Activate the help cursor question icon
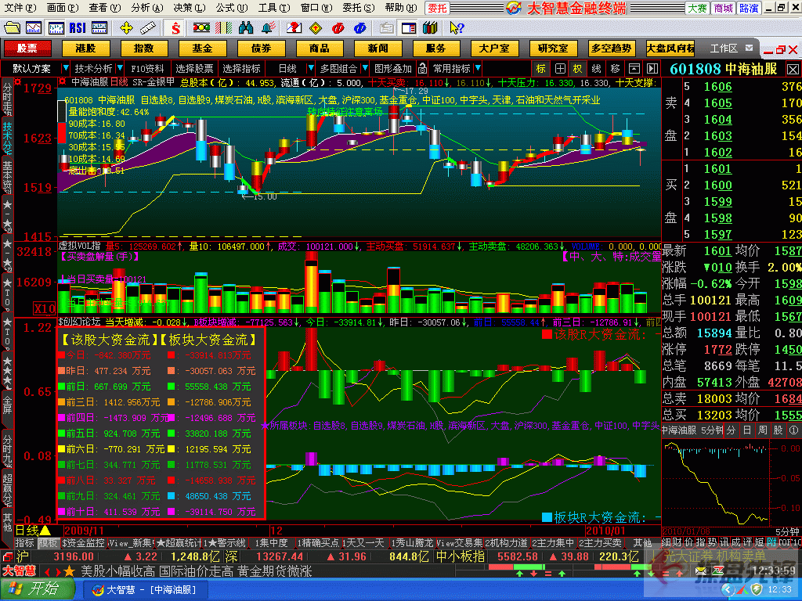Screen dimensions: 802x601 (x=457, y=27)
